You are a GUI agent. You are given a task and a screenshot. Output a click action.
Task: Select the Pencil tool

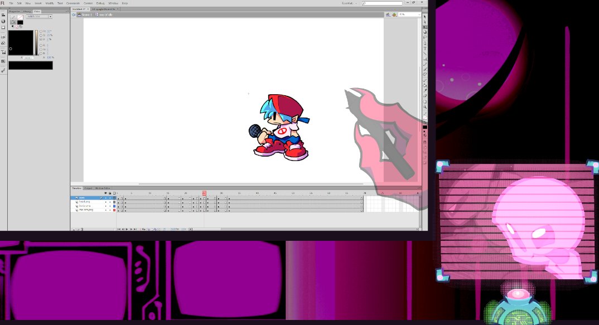pos(424,64)
